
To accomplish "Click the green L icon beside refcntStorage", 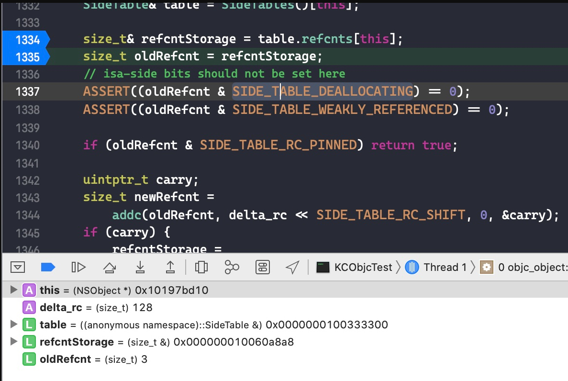I will tap(29, 342).
